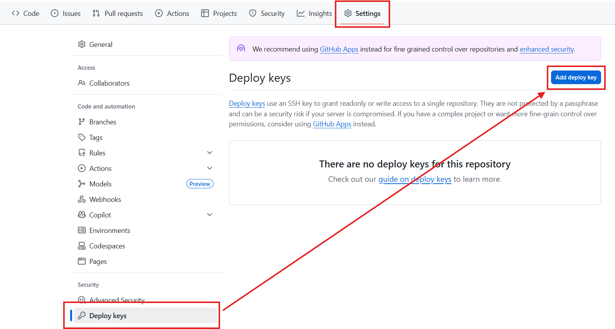Expand the Rules submenu chevron
Image resolution: width=615 pixels, height=329 pixels.
tap(210, 153)
